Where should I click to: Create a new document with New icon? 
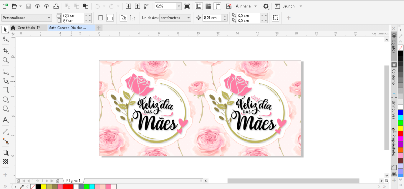coord(5,6)
